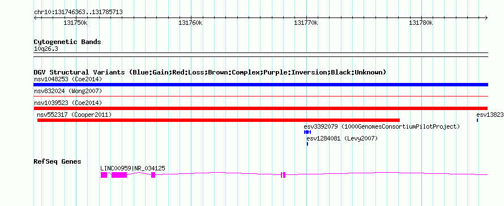The width and height of the screenshot is (504, 206).
Task: Click the LINC00959 double exon before 131770k
Action: [x=283, y=175]
